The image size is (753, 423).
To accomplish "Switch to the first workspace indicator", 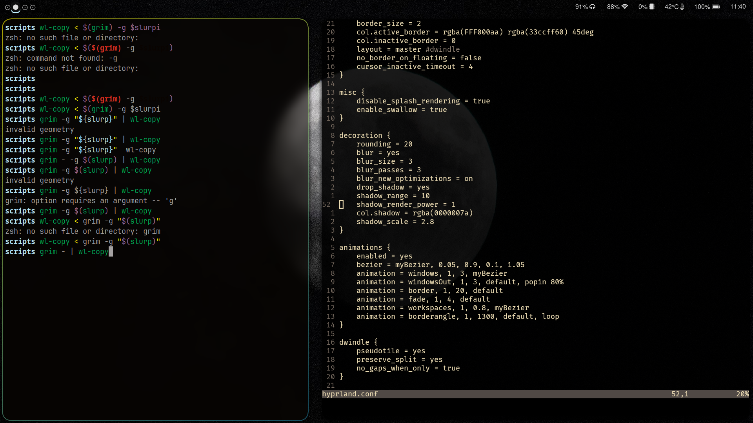I will tap(7, 7).
